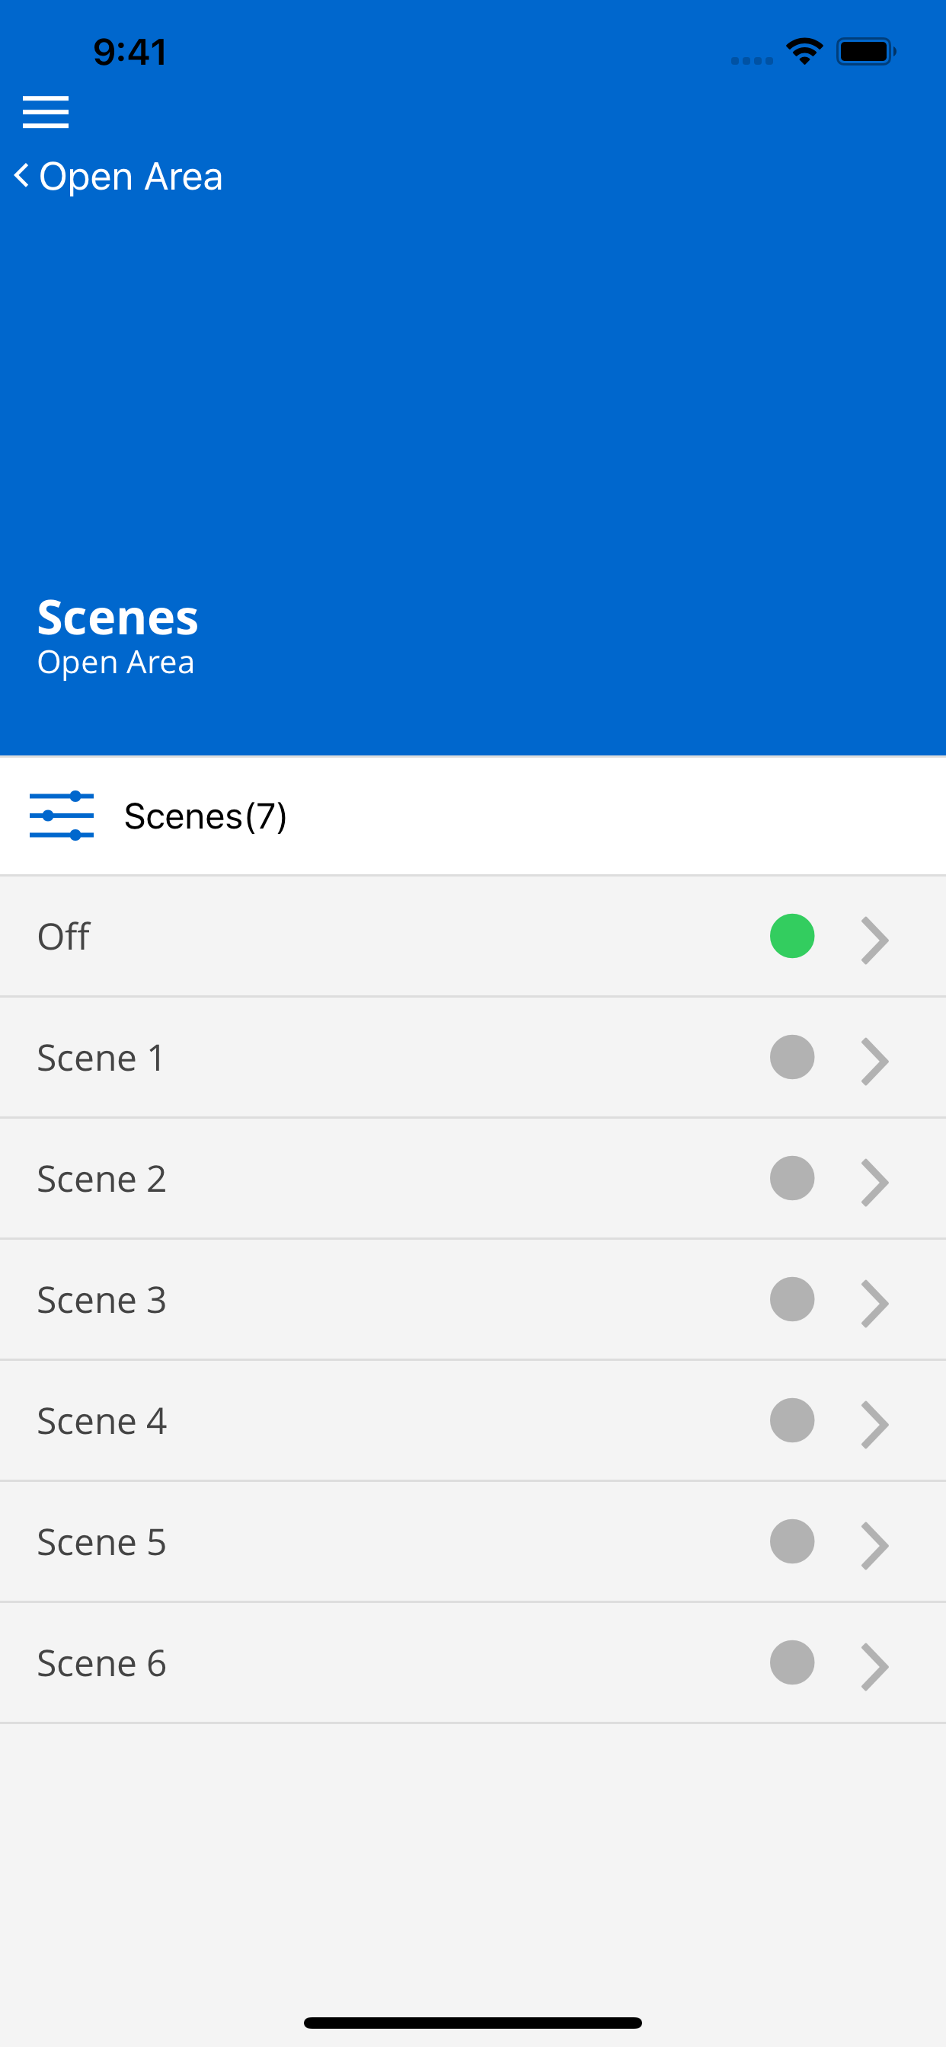The width and height of the screenshot is (946, 2047).
Task: Tap the back arrow beside Open Area
Action: click(21, 176)
